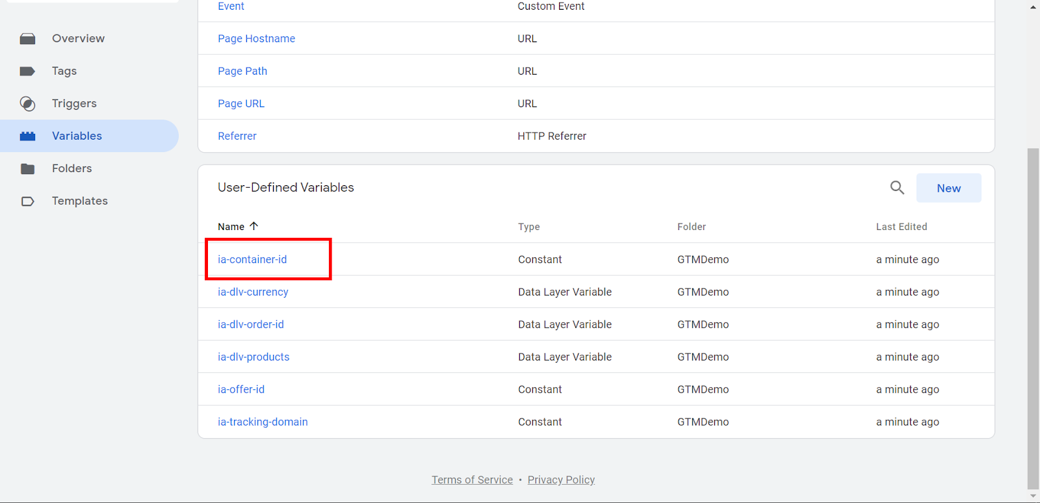
Task: Open the ia-dlv-order-id variable
Action: (251, 324)
